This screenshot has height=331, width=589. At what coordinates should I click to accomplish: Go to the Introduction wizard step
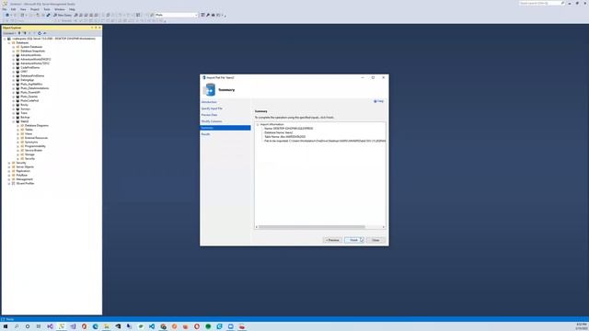[209, 102]
